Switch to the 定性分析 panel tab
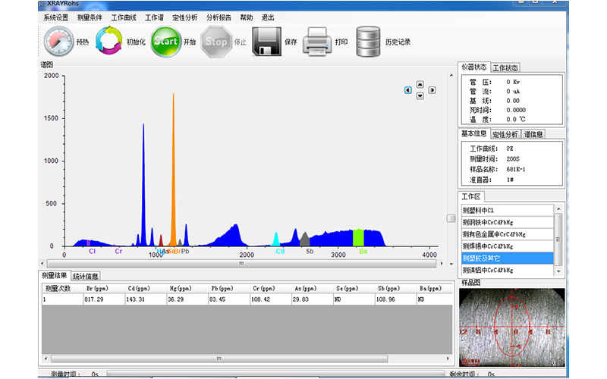This screenshot has height=379, width=607. click(505, 134)
